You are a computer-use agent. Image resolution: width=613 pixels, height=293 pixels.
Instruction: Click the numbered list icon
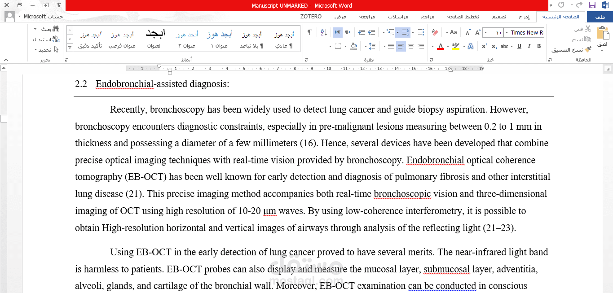pos(405,32)
